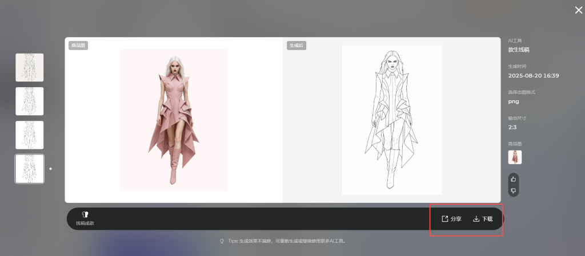Click the png format value
The image size is (585, 256).
pyautogui.click(x=514, y=101)
